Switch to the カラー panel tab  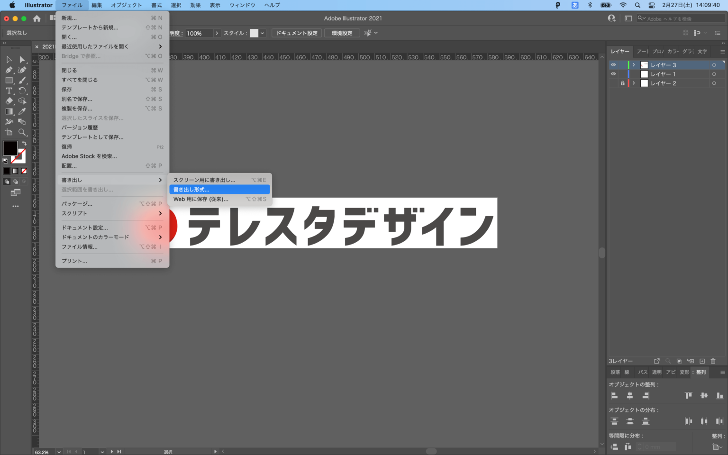click(673, 52)
